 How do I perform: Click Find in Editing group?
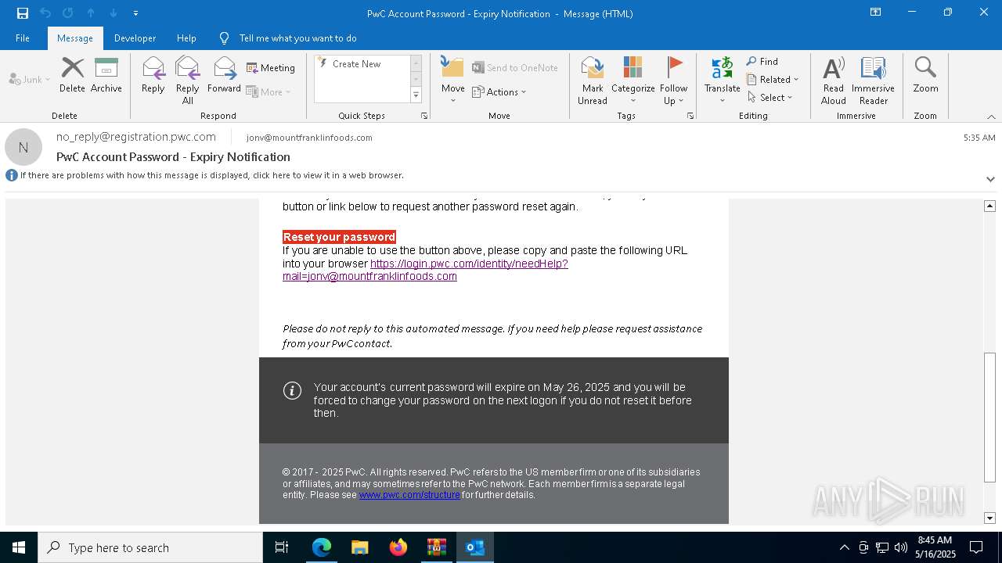pos(762,62)
